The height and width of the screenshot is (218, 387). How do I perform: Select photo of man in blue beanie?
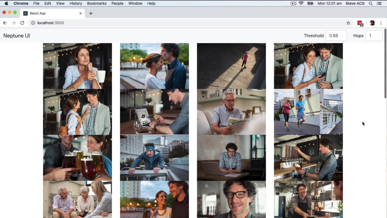[x=154, y=158]
